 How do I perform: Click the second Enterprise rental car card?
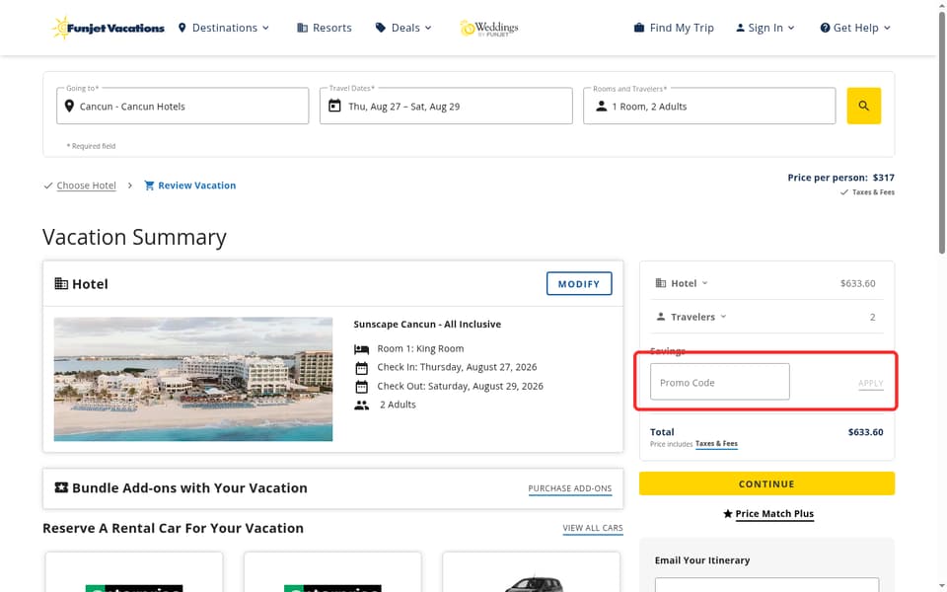tap(332, 572)
